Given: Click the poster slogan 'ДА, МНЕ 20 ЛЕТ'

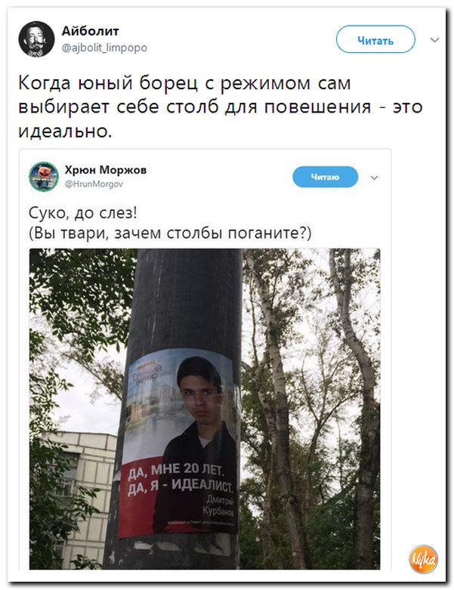Looking at the screenshot, I should [x=175, y=471].
